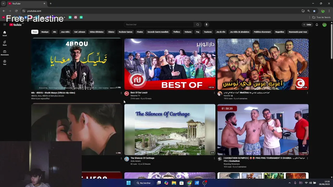The width and height of the screenshot is (333, 187).
Task: Open Chrome zoom magnifier in address bar
Action: click(x=309, y=11)
